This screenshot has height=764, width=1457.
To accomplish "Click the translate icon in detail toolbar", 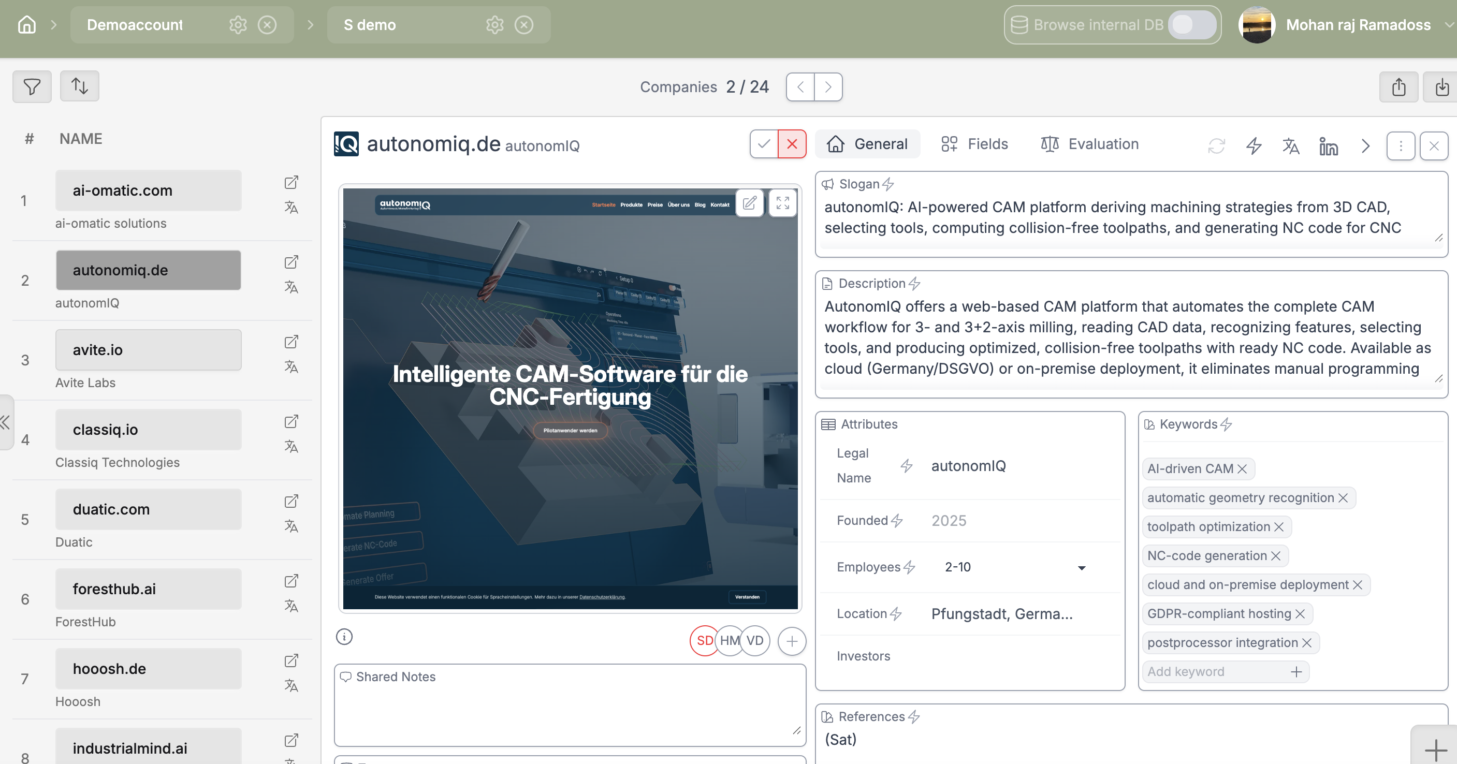I will point(1291,146).
